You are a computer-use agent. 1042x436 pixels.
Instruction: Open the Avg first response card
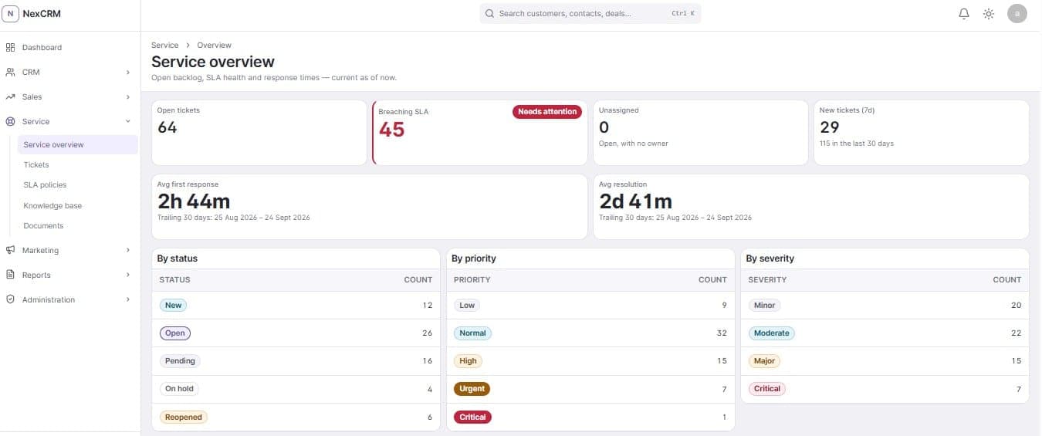(x=370, y=206)
